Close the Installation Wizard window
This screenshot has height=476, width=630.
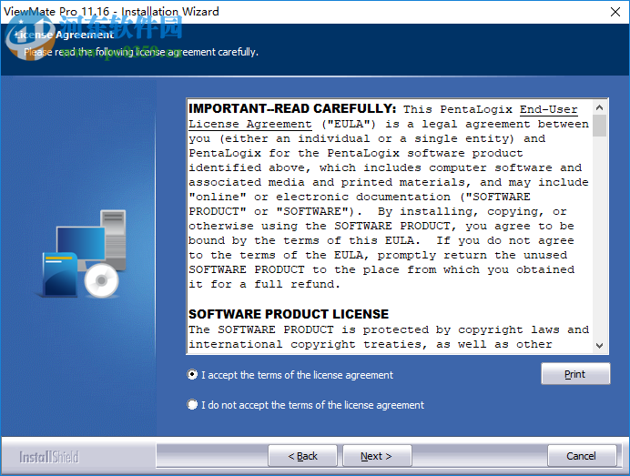[615, 12]
